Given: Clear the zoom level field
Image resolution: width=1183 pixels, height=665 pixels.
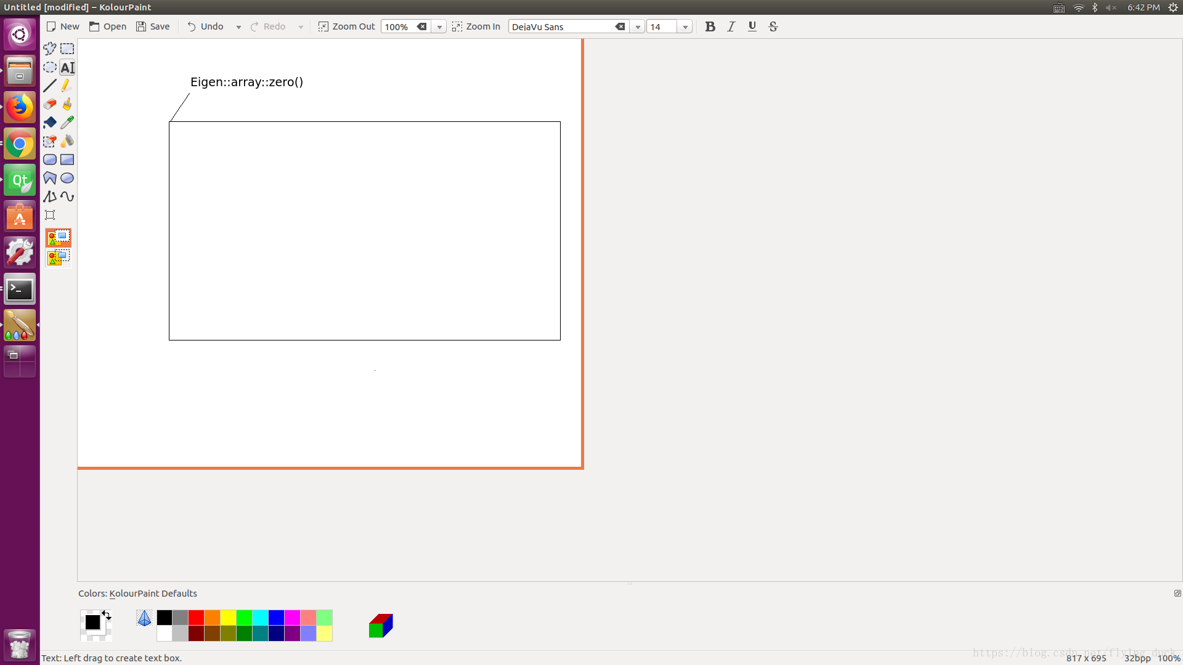Looking at the screenshot, I should (421, 26).
